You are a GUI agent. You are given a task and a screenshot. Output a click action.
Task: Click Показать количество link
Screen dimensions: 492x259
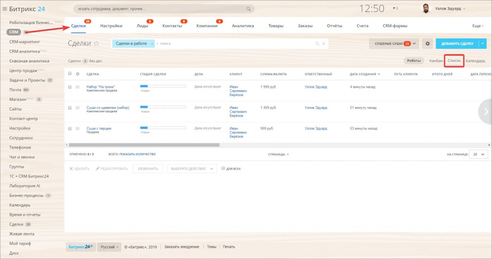pos(137,154)
